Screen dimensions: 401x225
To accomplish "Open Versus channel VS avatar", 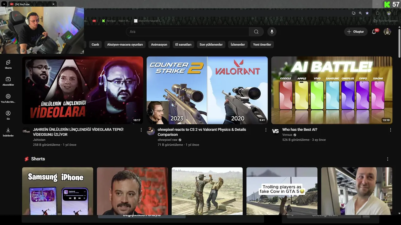I will (275, 131).
